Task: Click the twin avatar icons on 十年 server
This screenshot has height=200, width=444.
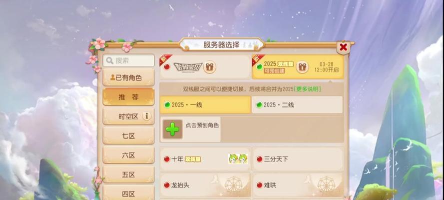Action: coord(238,159)
